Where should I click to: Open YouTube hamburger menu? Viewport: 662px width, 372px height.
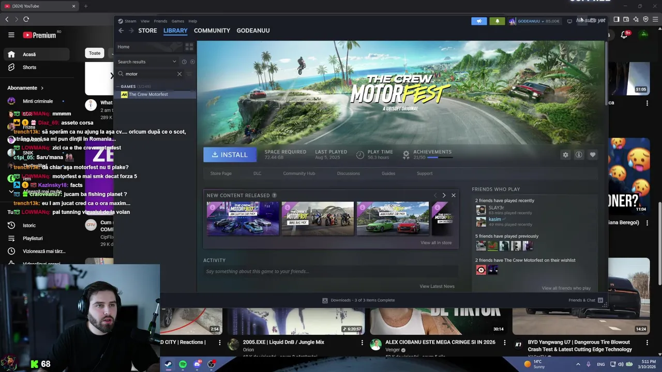click(x=11, y=35)
